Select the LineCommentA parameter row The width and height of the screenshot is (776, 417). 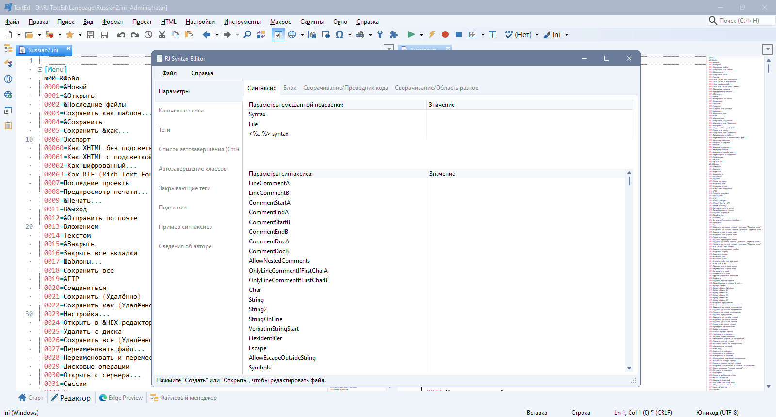(436, 183)
